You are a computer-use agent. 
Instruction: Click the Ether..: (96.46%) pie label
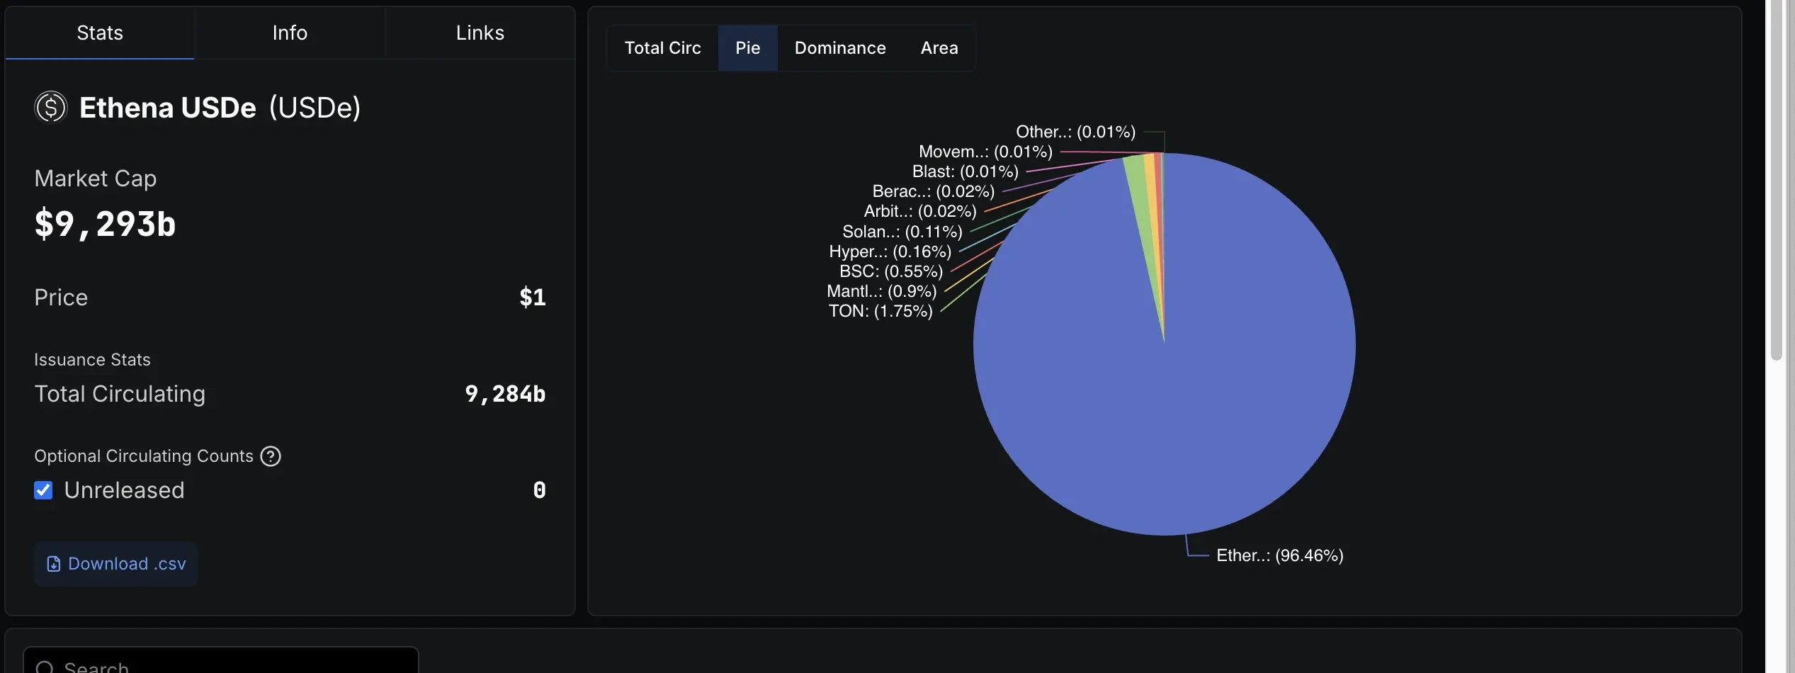click(1279, 555)
